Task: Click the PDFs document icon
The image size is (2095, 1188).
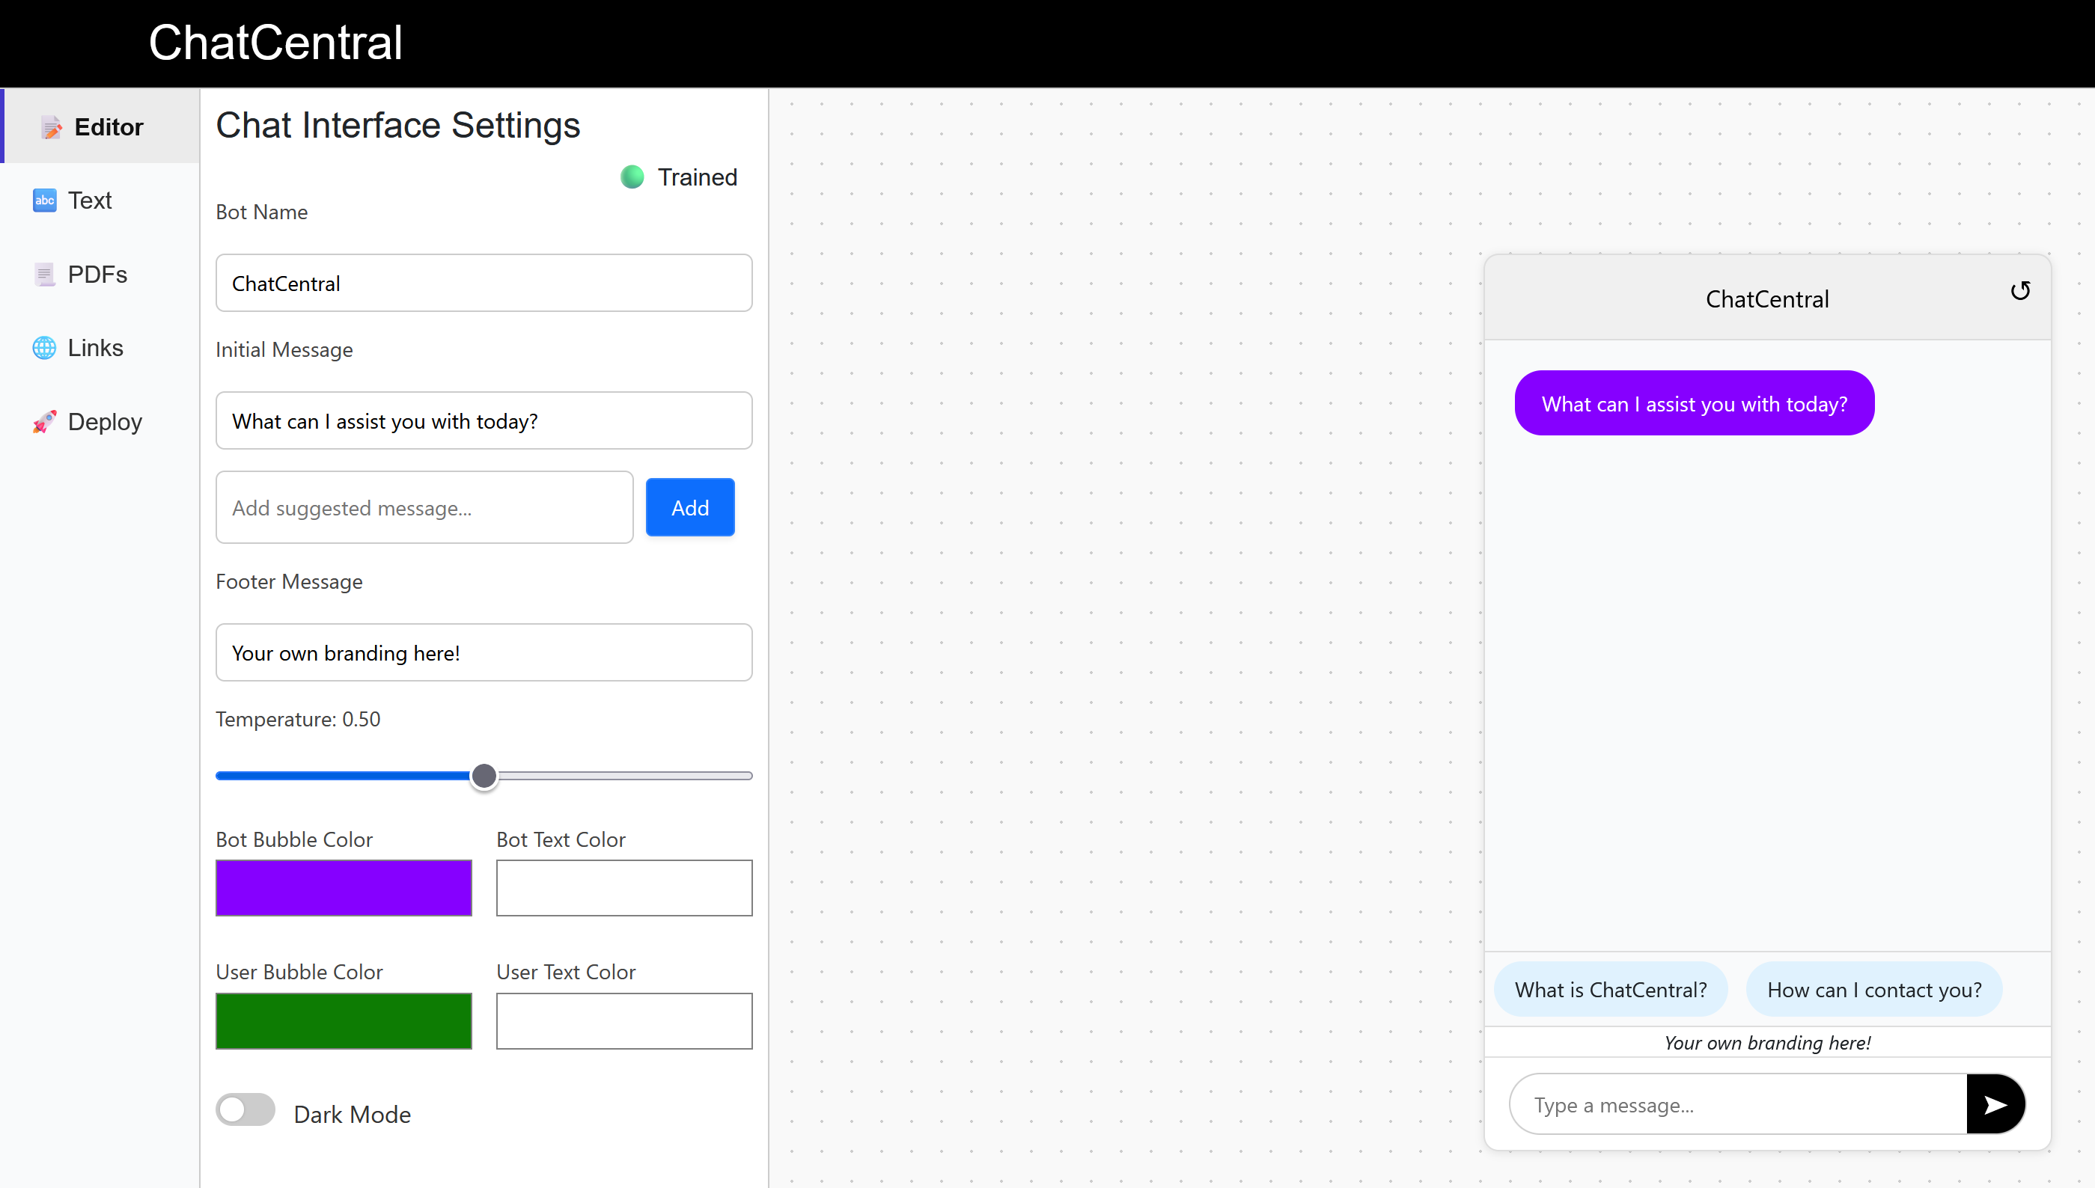Action: [x=44, y=274]
